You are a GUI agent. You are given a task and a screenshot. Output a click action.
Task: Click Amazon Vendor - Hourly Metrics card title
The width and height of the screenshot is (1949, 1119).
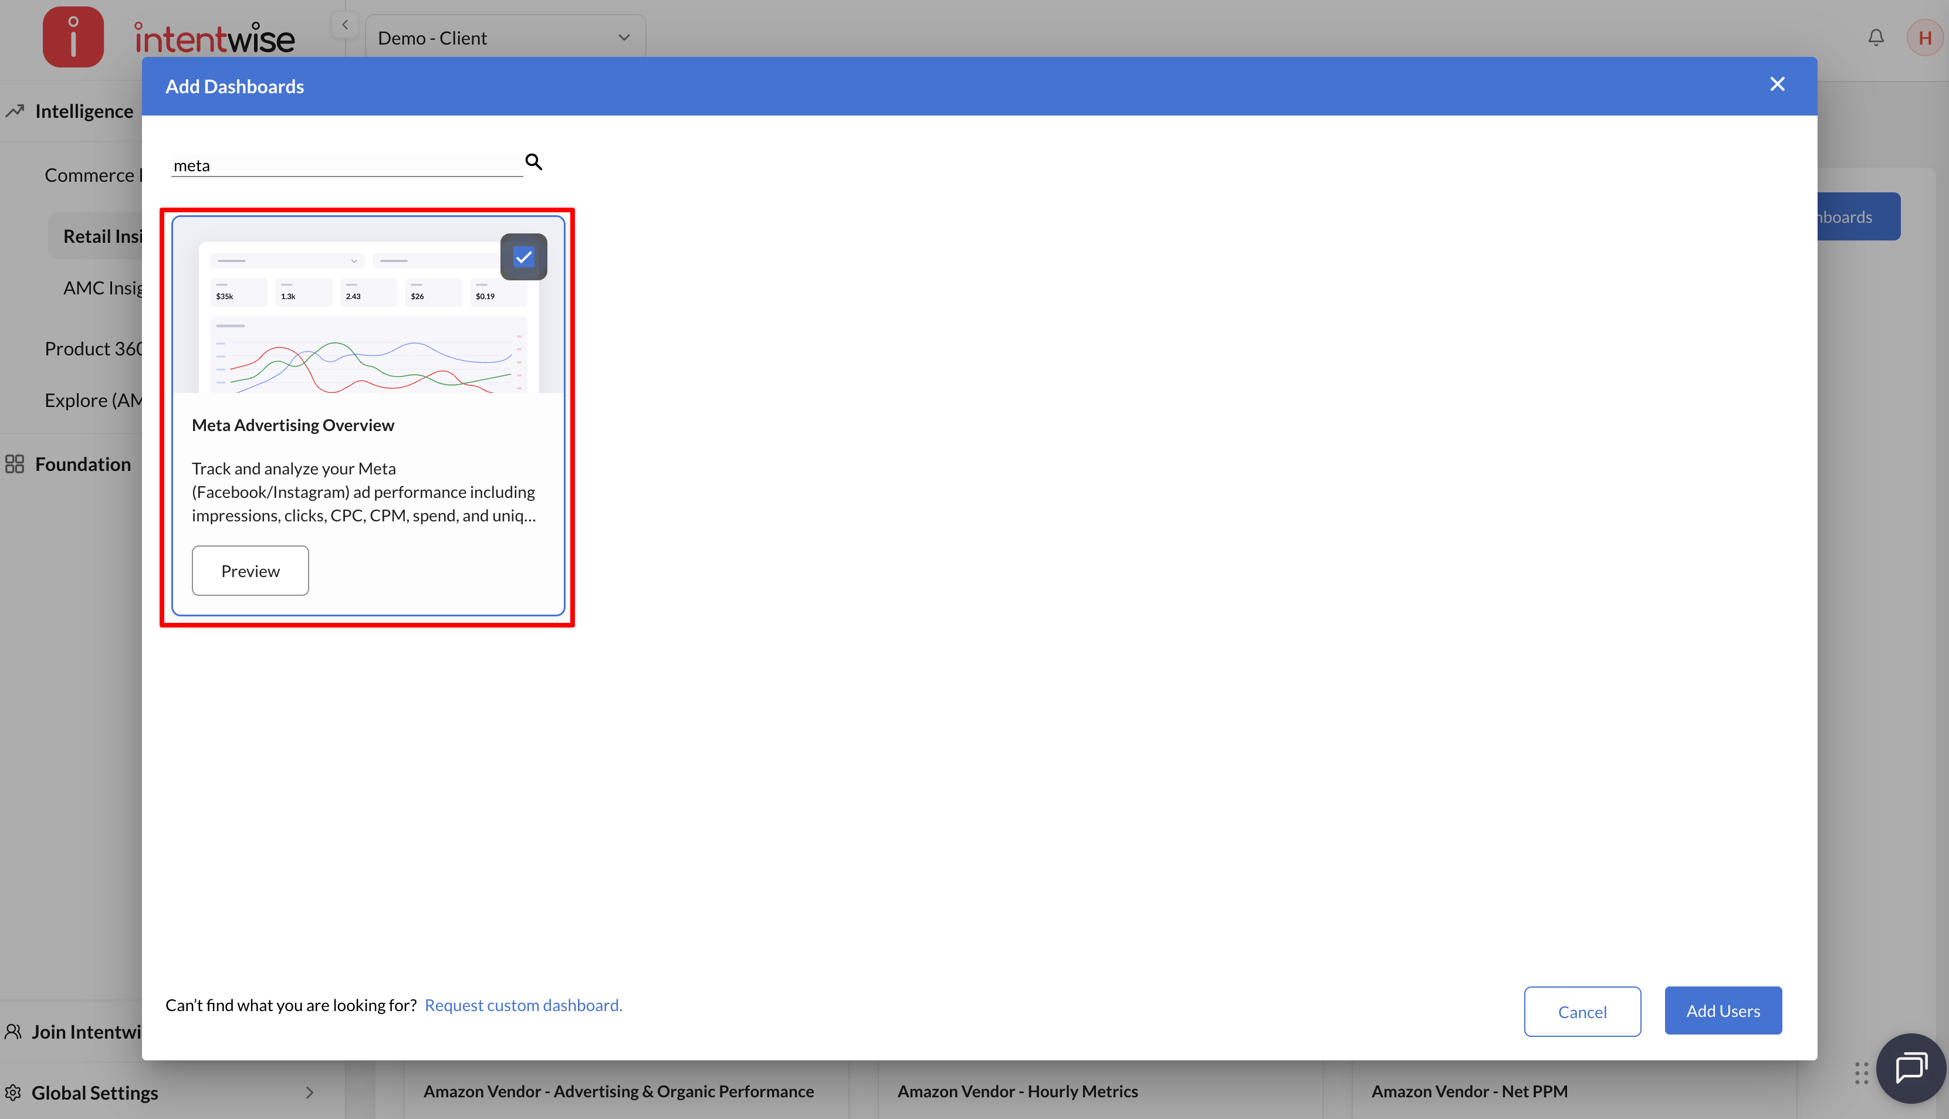click(1018, 1091)
